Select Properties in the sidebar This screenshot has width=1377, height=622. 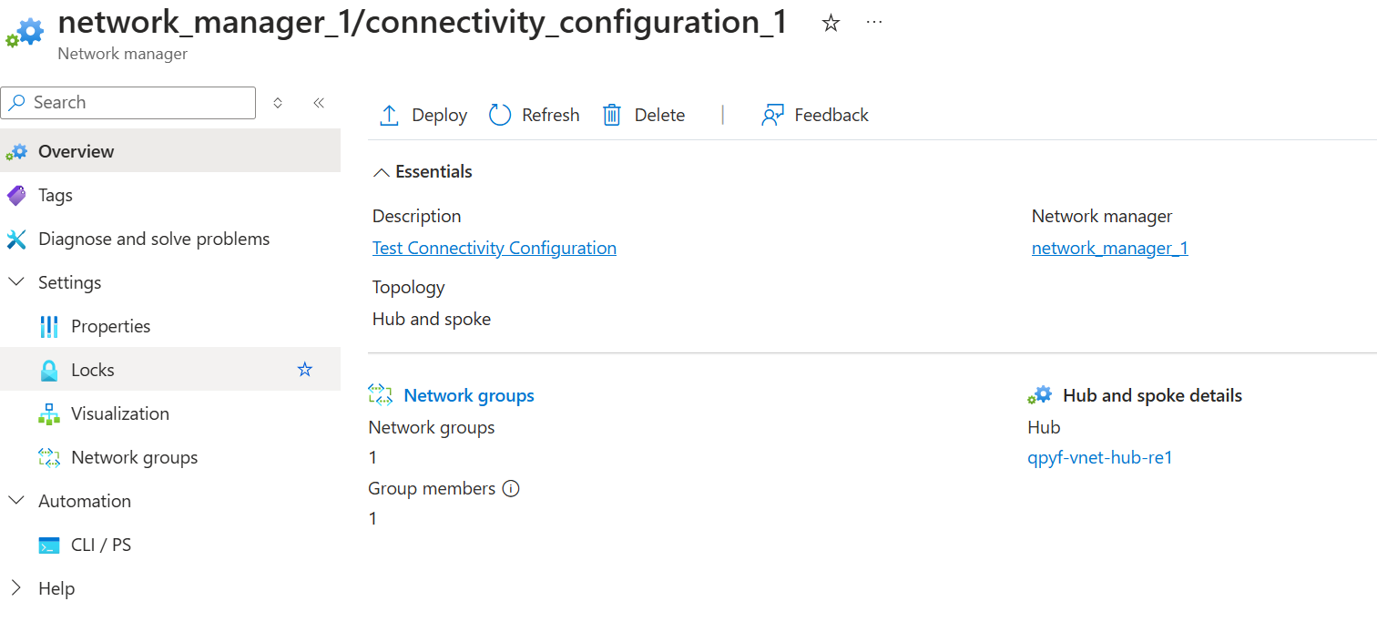(110, 326)
